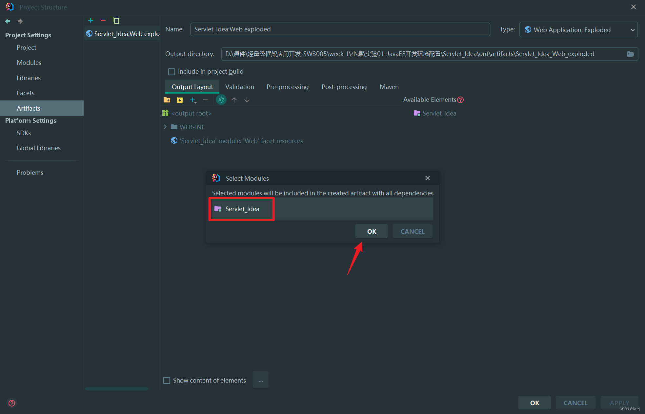
Task: Edit the artifact Name field
Action: click(x=340, y=29)
